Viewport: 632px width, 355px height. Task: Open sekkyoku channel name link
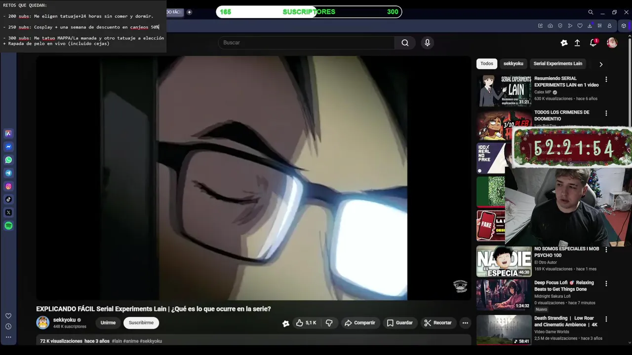pyautogui.click(x=64, y=320)
